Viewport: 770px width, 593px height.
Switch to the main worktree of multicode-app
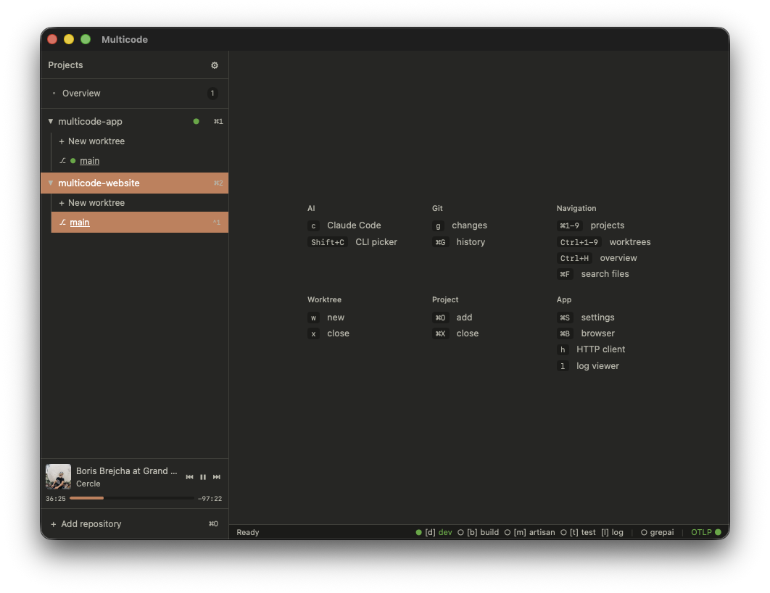click(x=89, y=160)
